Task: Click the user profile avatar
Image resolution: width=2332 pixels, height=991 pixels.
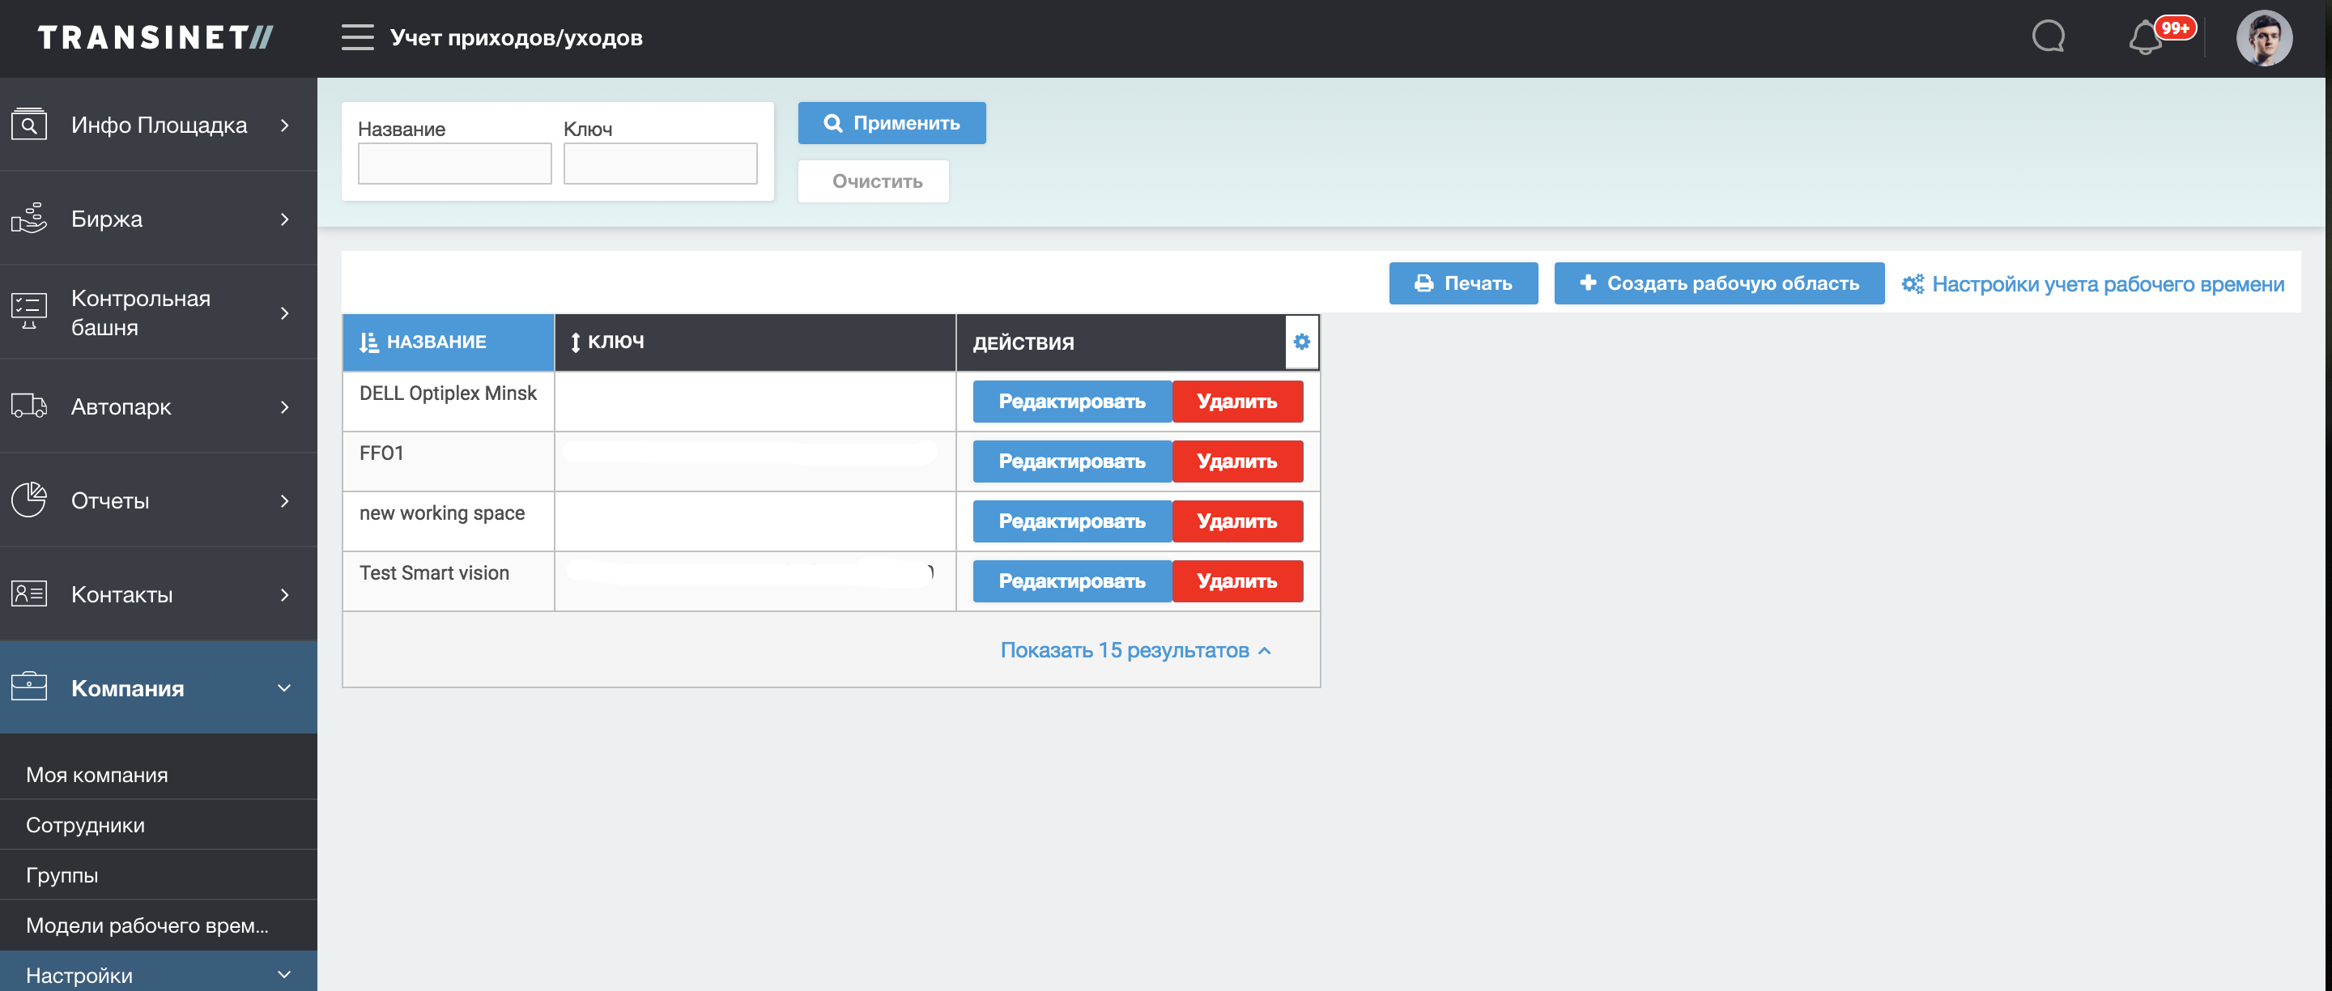Action: pos(2262,38)
